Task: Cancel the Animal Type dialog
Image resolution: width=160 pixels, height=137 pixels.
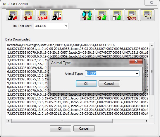Action: coord(109,84)
